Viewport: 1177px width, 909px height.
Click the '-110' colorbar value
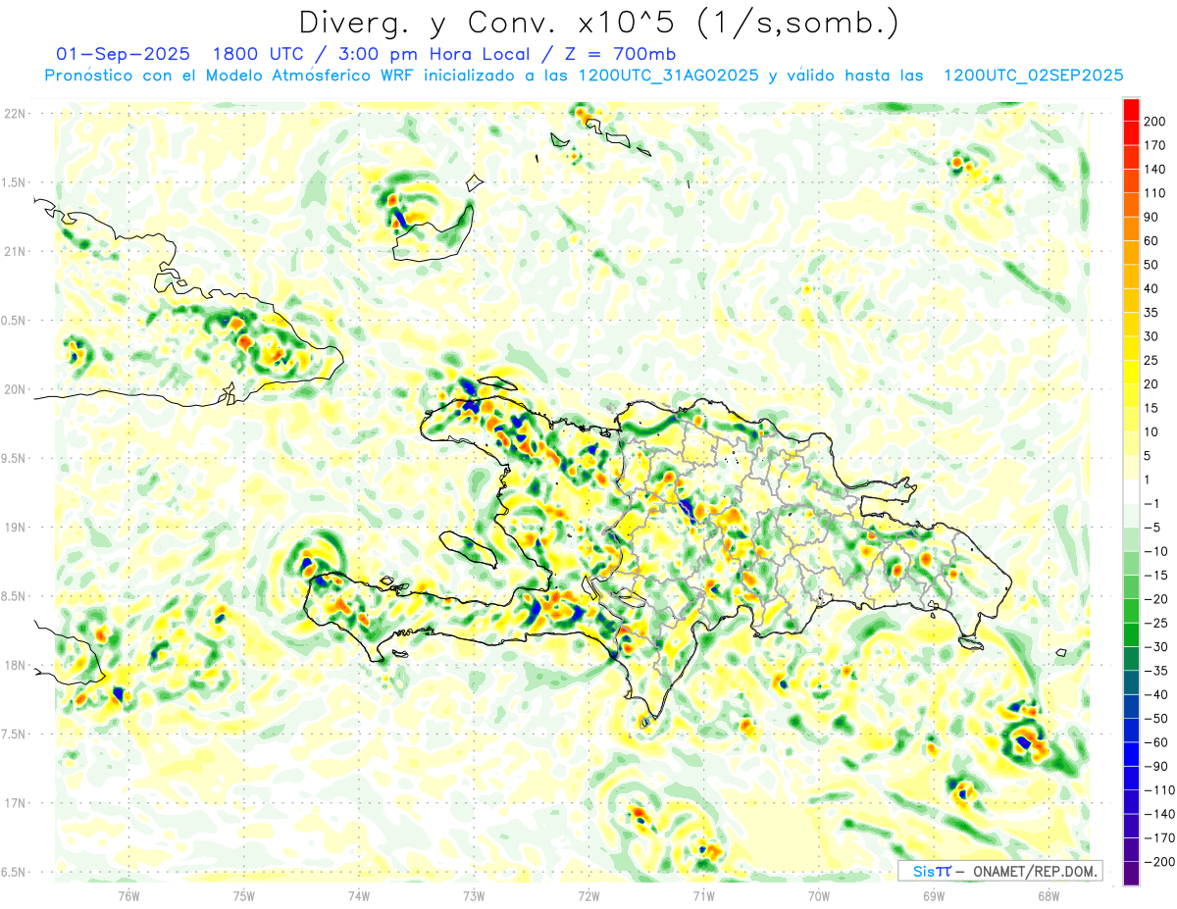[x=1158, y=790]
